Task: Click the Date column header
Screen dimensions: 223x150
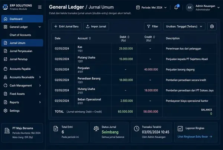Action: tap(58, 38)
